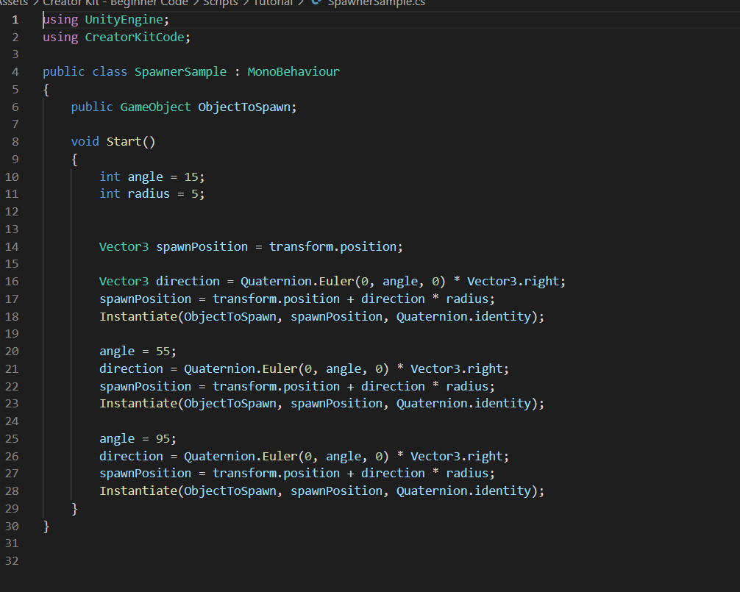
Task: Click spawnPosition at start of line 22
Action: click(146, 386)
